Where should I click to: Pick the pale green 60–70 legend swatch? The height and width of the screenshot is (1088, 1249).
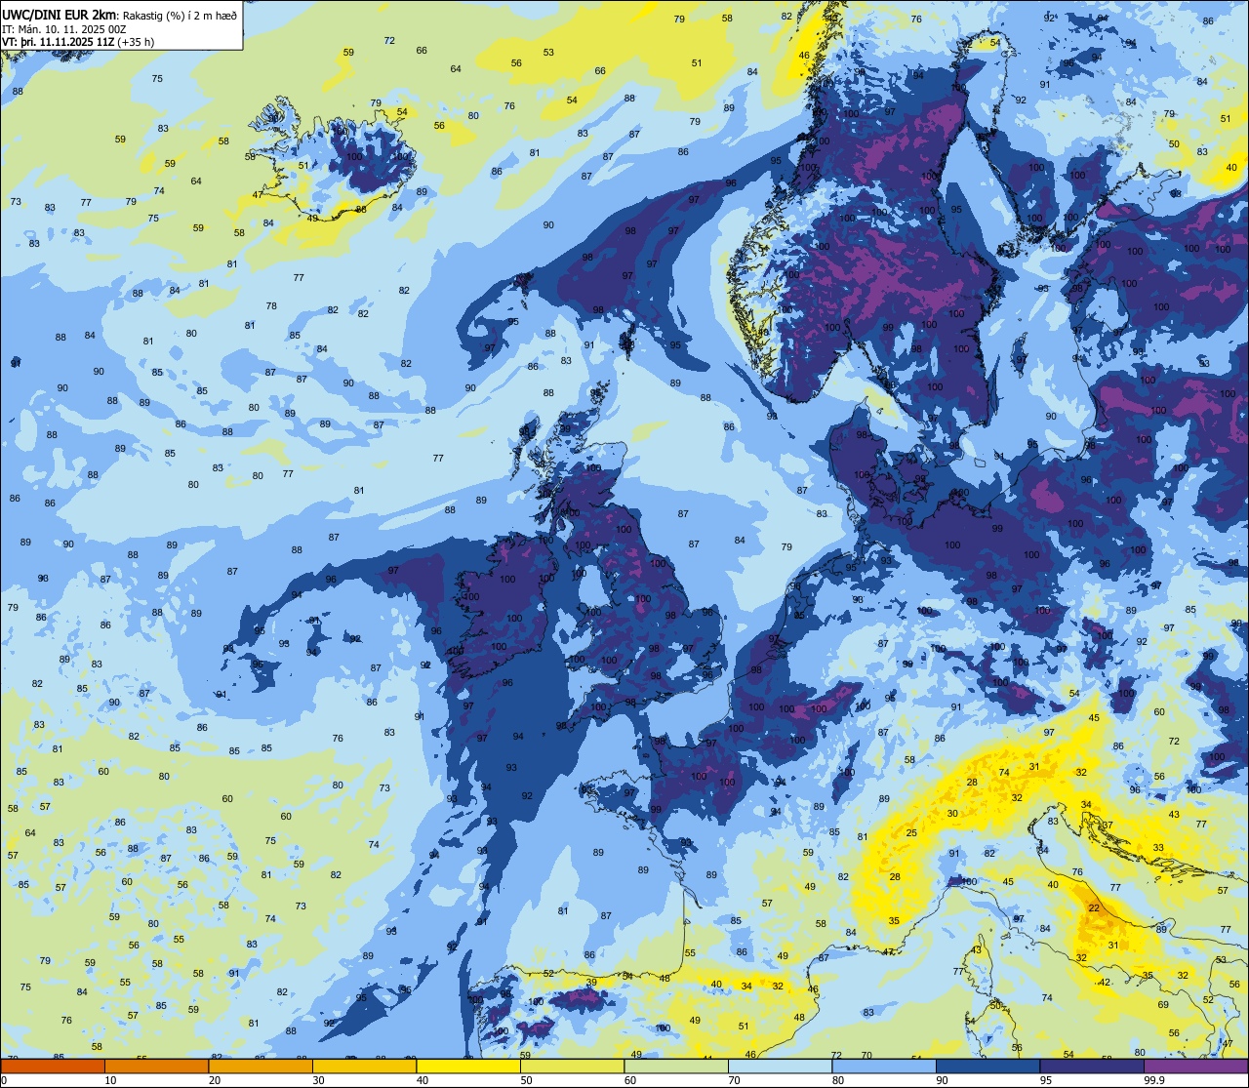click(676, 1067)
